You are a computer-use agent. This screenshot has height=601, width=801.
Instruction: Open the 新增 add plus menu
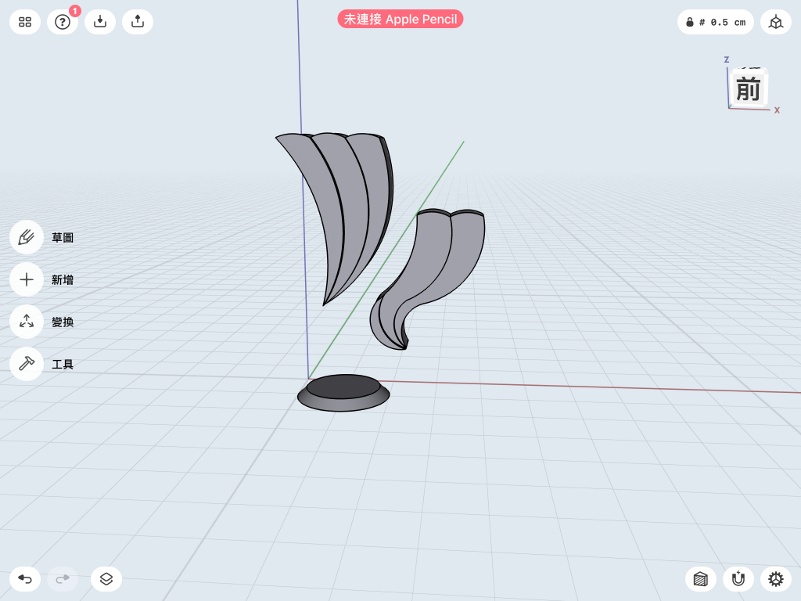point(27,279)
